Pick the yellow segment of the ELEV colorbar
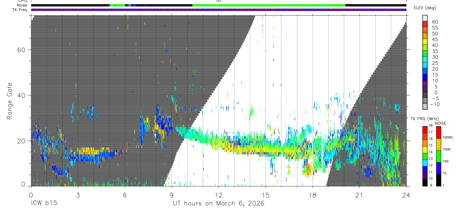Image resolution: width=457 pixels, height=211 pixels. pos(425,42)
